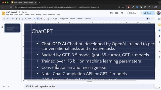This screenshot has height=90, width=161.
Task: Click the Add comment toolbar icon
Action: 56,19
